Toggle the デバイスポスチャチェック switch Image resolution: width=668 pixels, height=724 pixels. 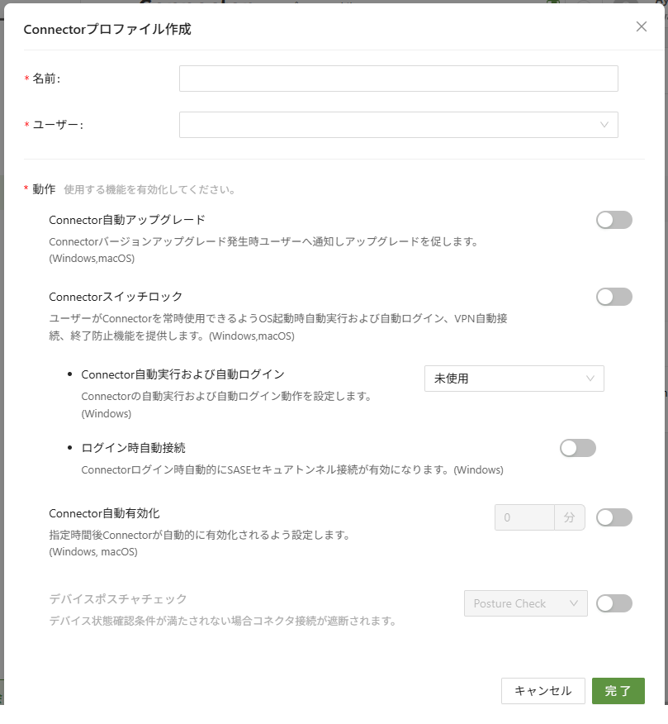[614, 603]
